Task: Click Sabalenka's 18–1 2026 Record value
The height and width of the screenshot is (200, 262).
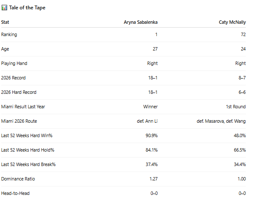Action: click(153, 78)
